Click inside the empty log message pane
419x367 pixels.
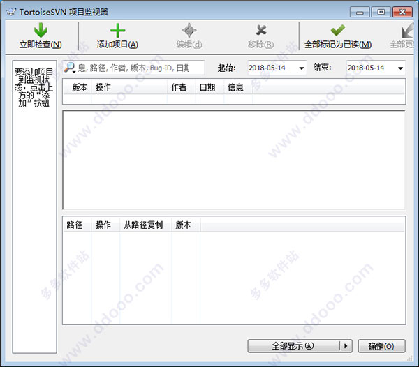(234, 160)
